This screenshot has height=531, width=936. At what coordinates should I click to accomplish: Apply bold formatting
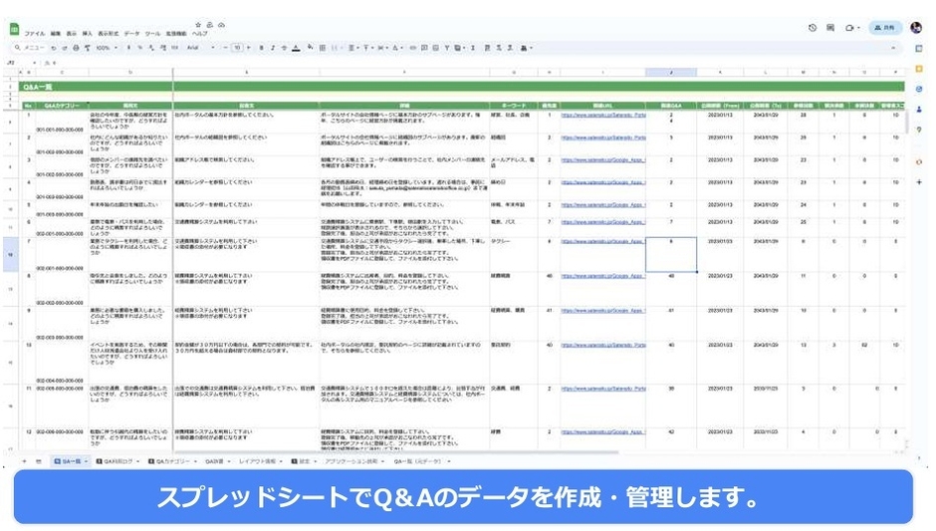[x=262, y=48]
